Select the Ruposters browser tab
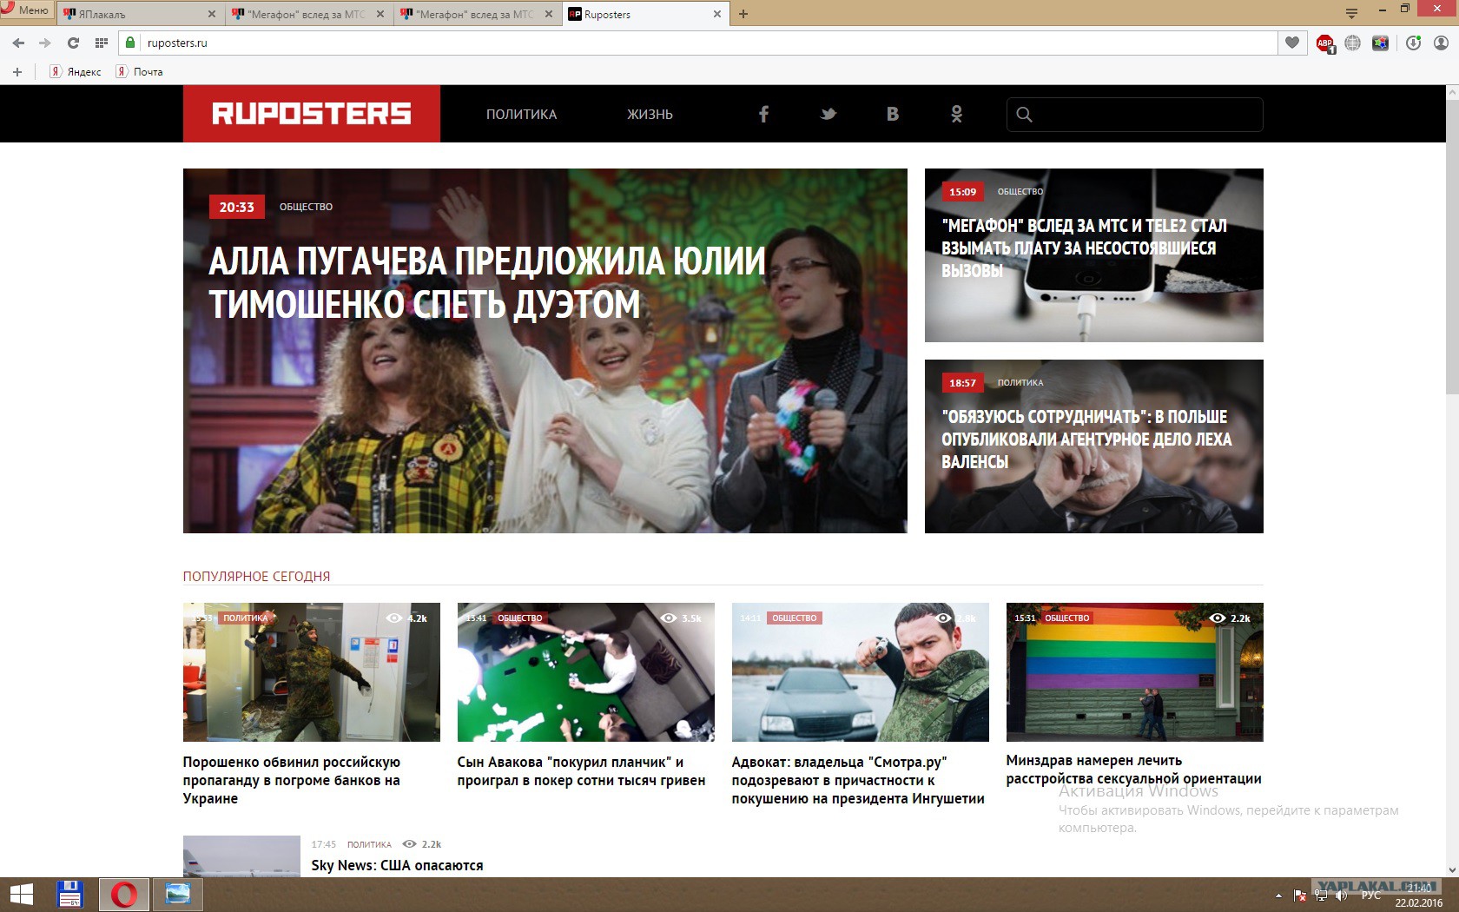1459x912 pixels. point(644,14)
